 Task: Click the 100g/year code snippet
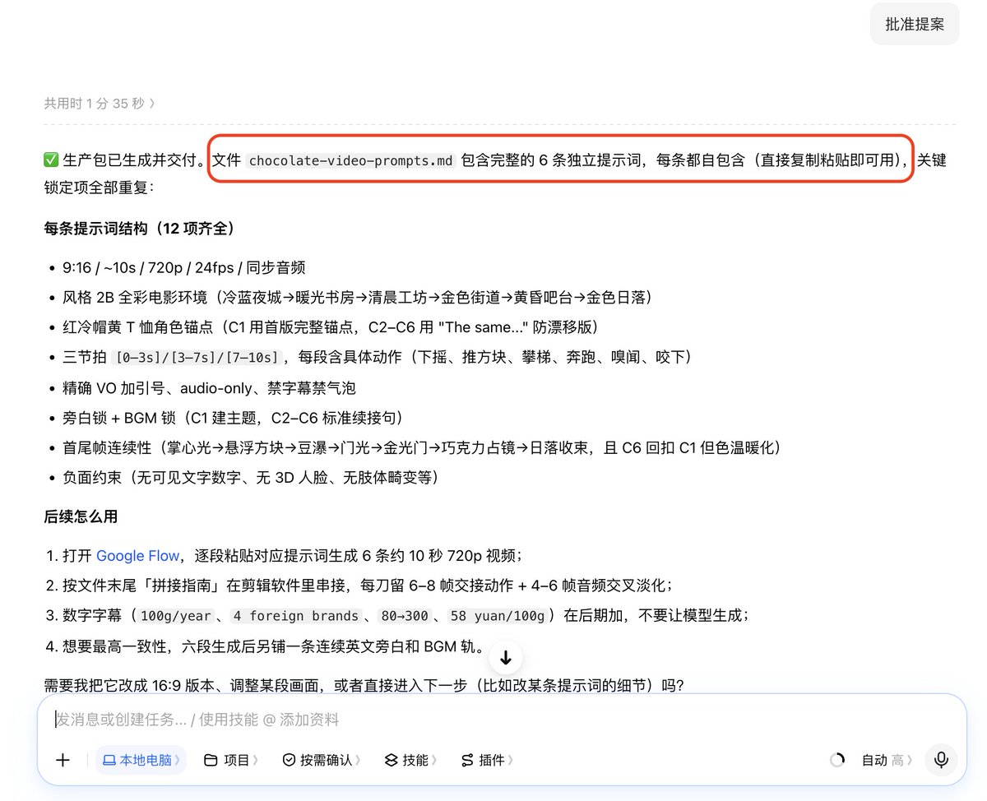(177, 616)
